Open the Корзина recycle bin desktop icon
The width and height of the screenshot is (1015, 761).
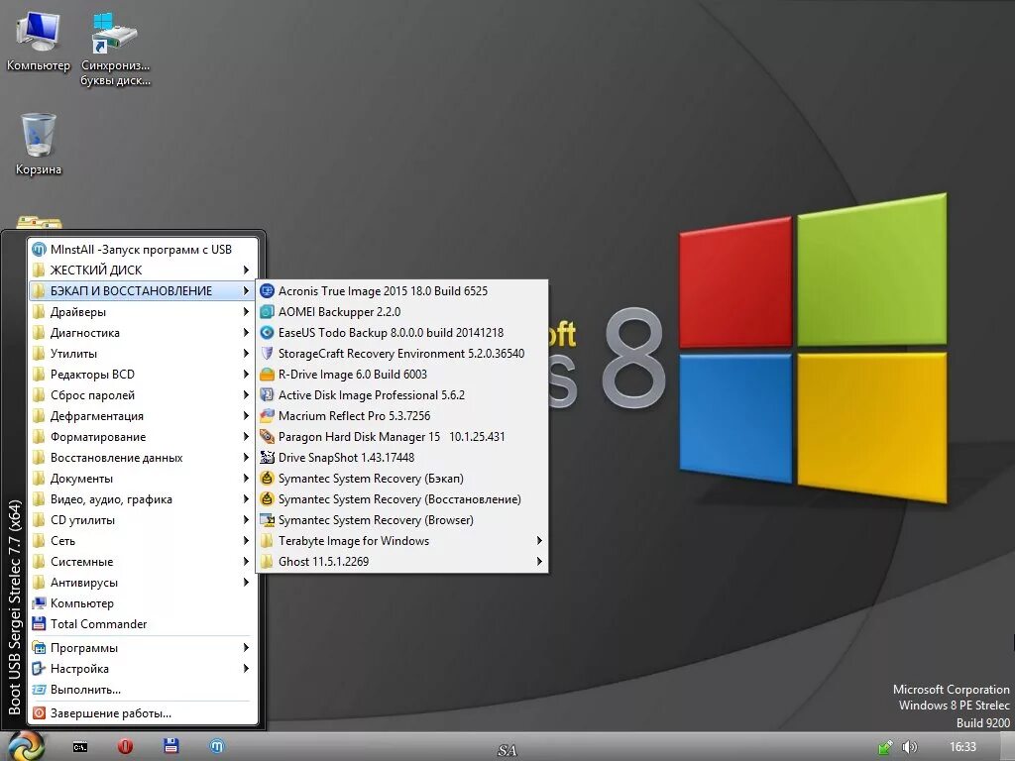(39, 144)
